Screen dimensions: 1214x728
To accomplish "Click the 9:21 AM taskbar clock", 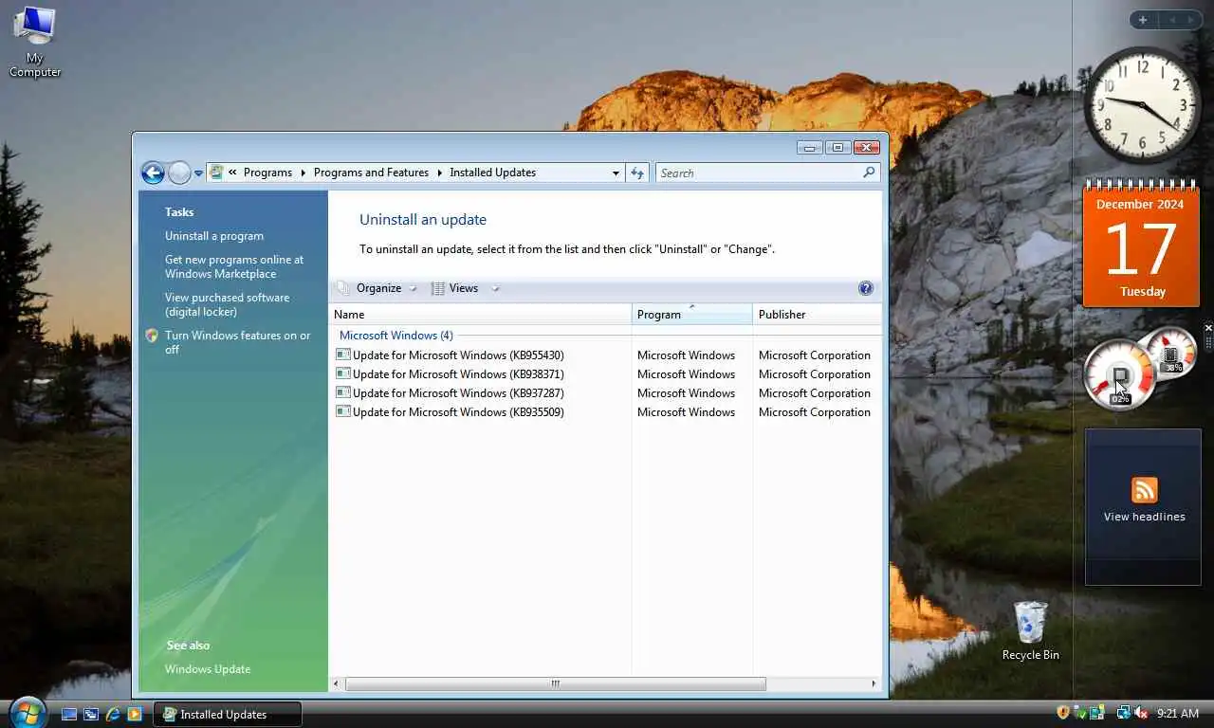I will [1178, 714].
